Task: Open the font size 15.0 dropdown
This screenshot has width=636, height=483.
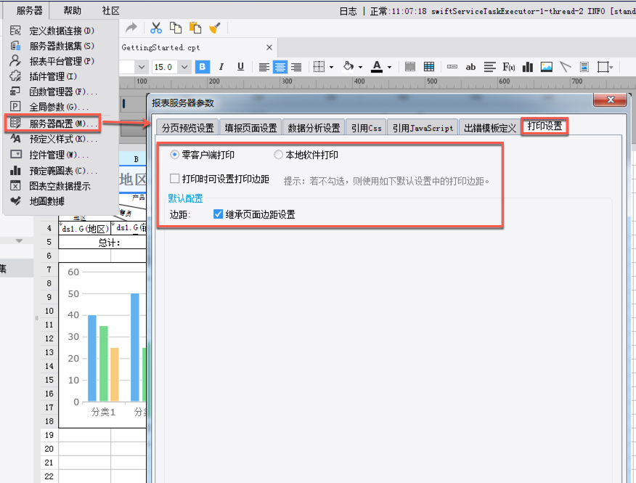Action: [184, 67]
